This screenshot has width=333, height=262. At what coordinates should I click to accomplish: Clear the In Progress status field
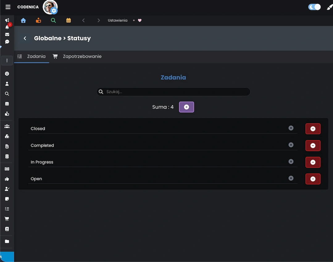coord(291,161)
